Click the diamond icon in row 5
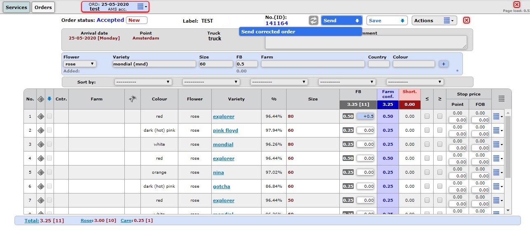Image resolution: width=530 pixels, height=247 pixels. click(41, 172)
